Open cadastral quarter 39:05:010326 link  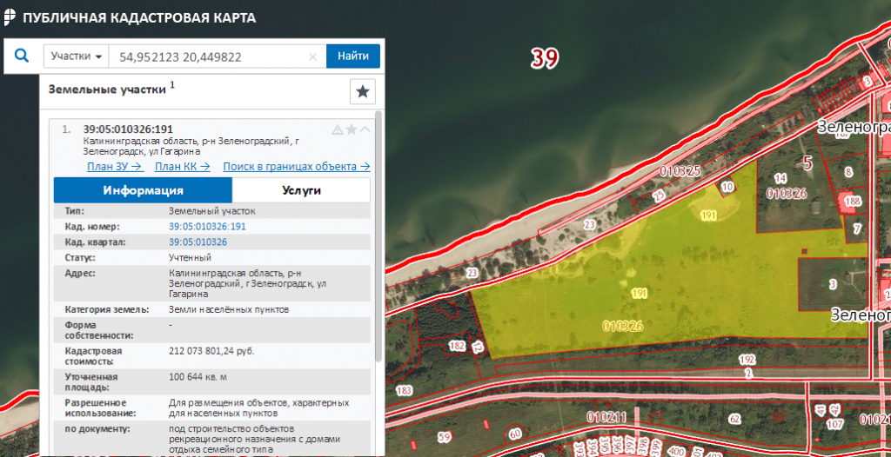[198, 242]
